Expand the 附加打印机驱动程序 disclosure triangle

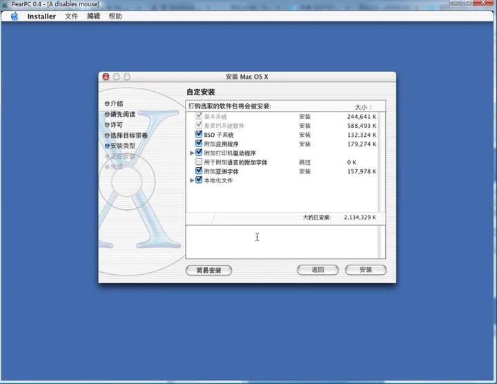[x=192, y=153]
